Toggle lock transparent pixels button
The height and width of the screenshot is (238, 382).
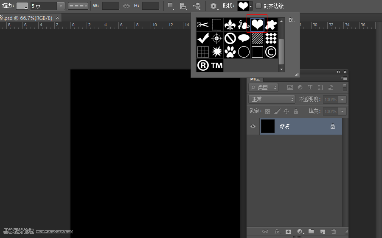click(x=267, y=111)
